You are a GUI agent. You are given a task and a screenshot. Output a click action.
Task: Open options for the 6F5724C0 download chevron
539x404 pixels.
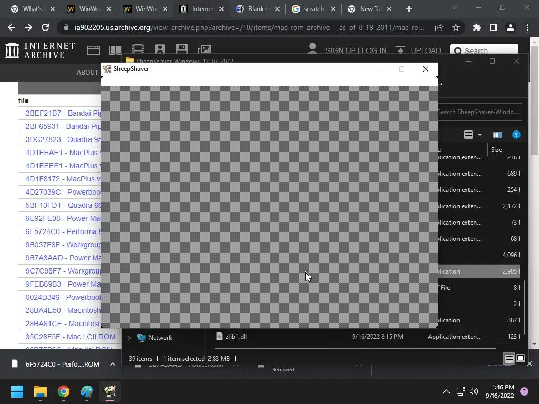(113, 364)
